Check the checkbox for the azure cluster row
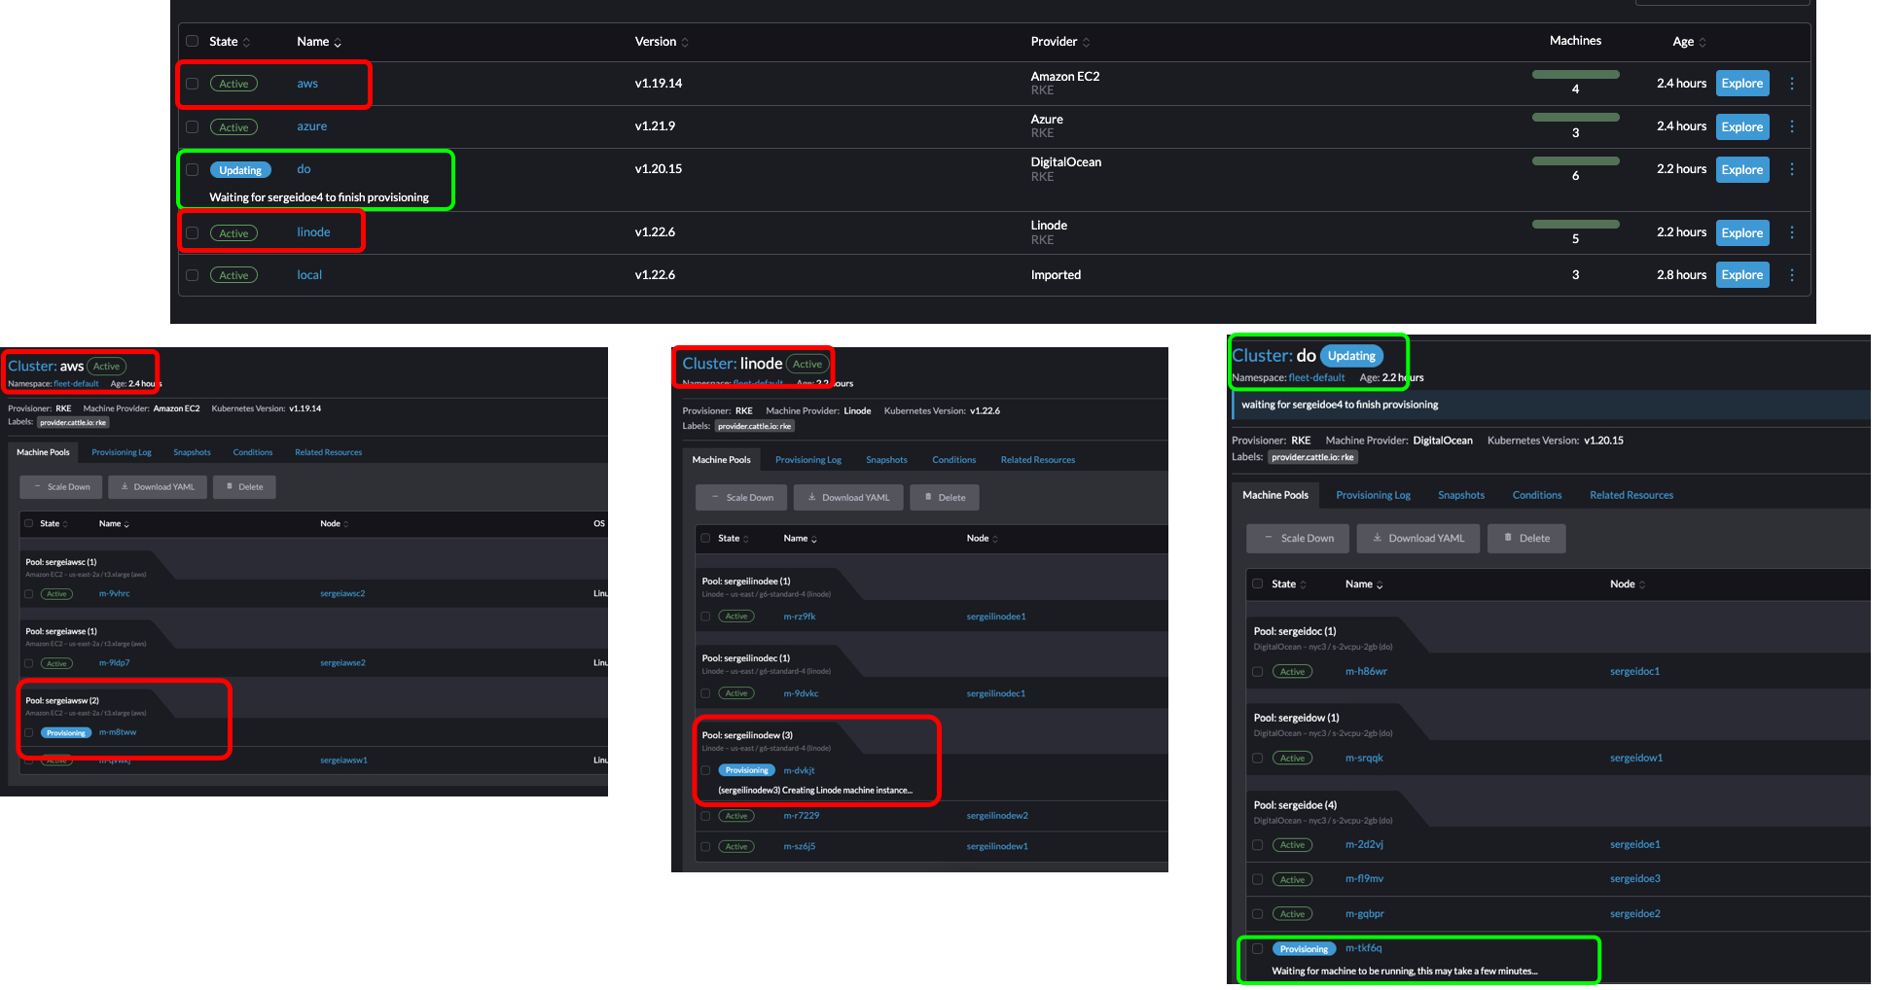This screenshot has width=1900, height=990. point(192,126)
